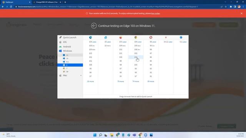Show more Opera versions link
246x138 pixels.
click(x=151, y=82)
